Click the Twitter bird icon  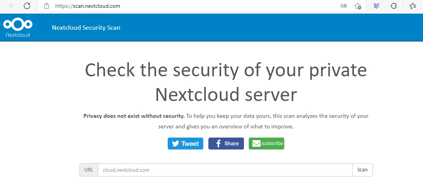pos(175,144)
